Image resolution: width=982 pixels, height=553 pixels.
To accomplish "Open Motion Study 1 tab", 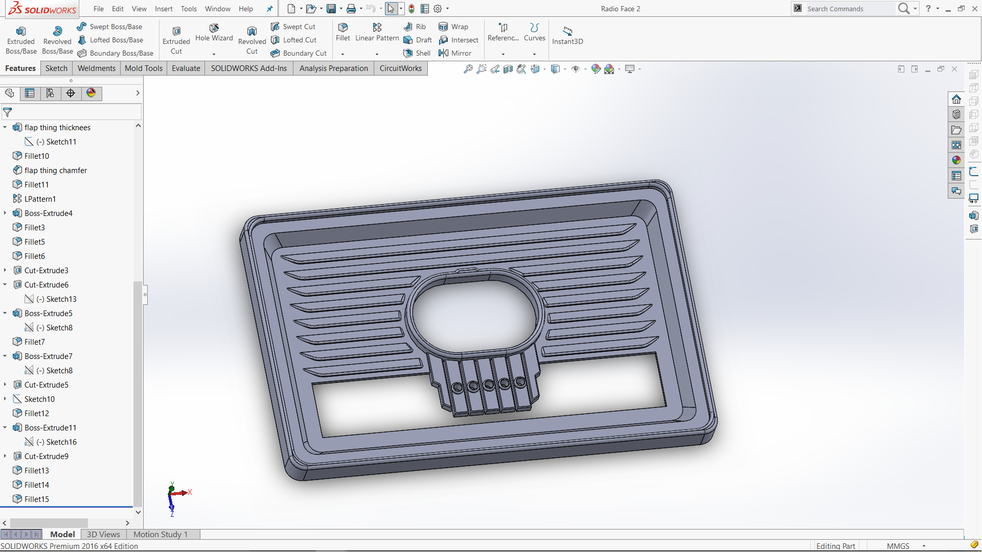I will coord(161,535).
